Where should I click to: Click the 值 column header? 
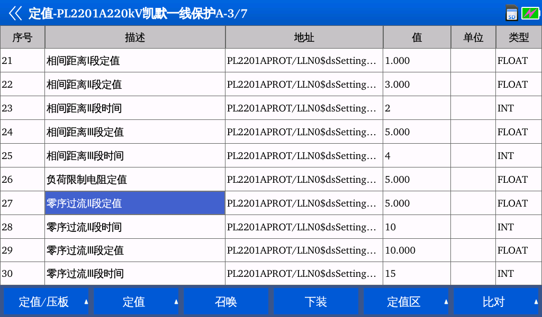(417, 38)
